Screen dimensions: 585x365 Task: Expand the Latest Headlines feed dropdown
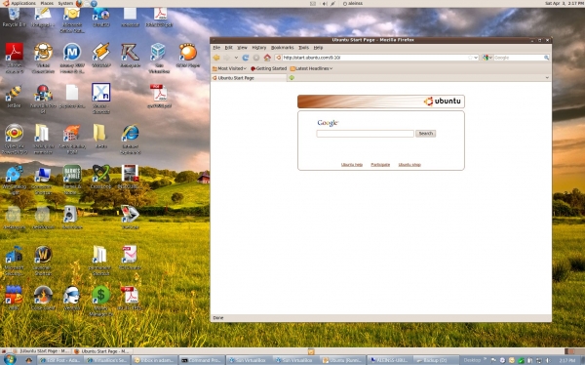click(311, 68)
